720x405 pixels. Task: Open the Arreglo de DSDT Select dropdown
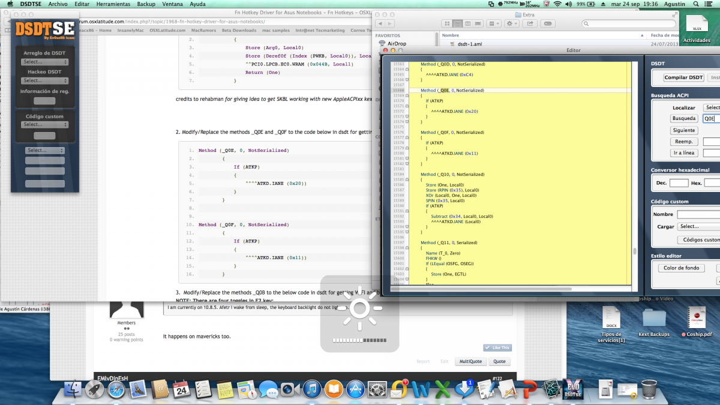[x=45, y=62]
